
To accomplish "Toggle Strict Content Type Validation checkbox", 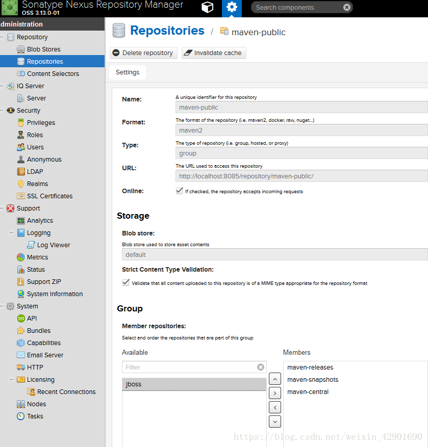I will click(x=125, y=282).
